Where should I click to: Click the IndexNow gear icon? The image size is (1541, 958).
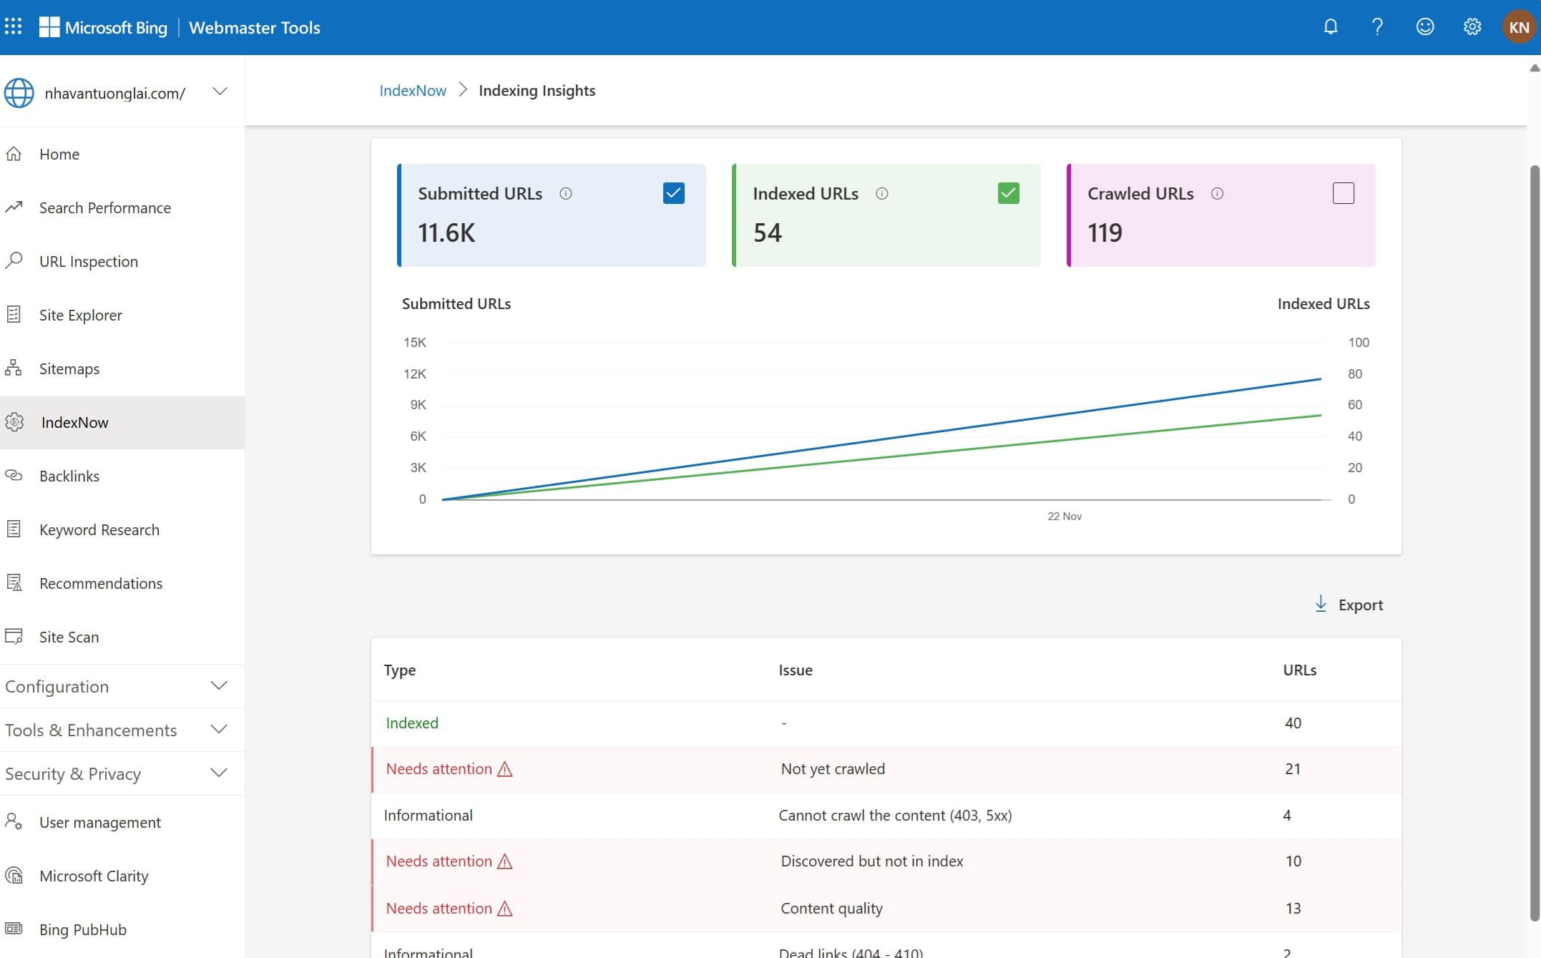(14, 422)
